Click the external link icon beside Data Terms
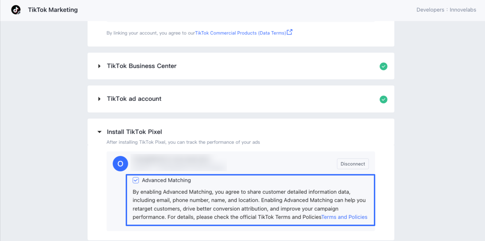485x241 pixels. 290,32
